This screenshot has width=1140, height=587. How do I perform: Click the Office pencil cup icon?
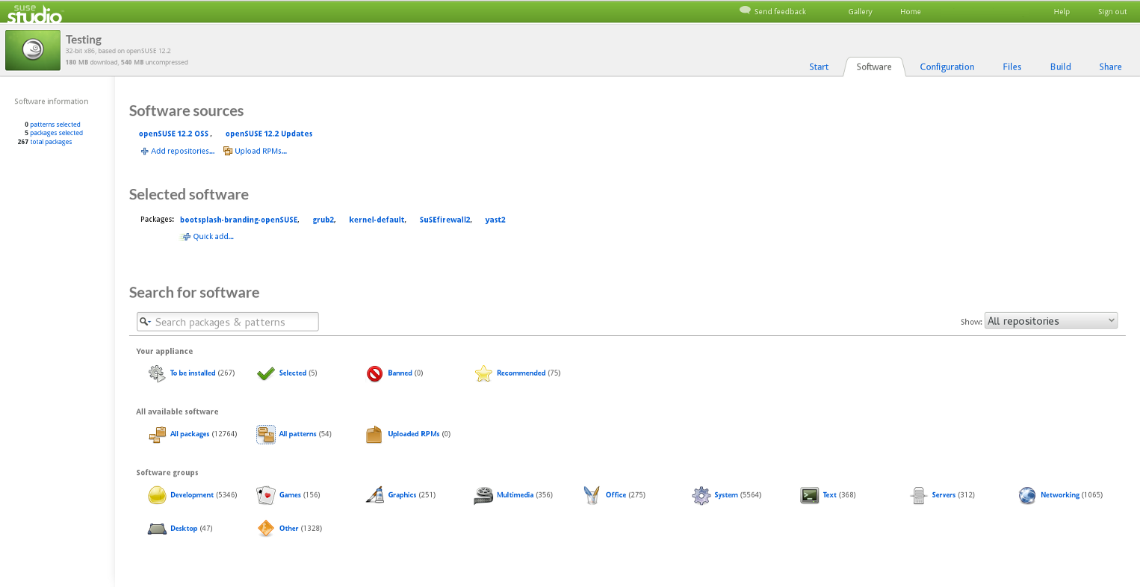coord(592,495)
